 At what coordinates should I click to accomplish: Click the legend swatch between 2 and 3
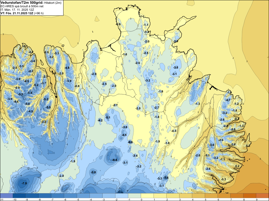click(x=173, y=196)
